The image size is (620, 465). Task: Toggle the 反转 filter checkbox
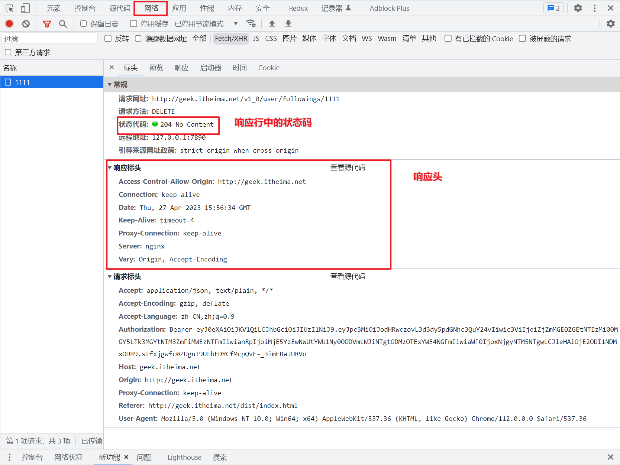(x=108, y=39)
